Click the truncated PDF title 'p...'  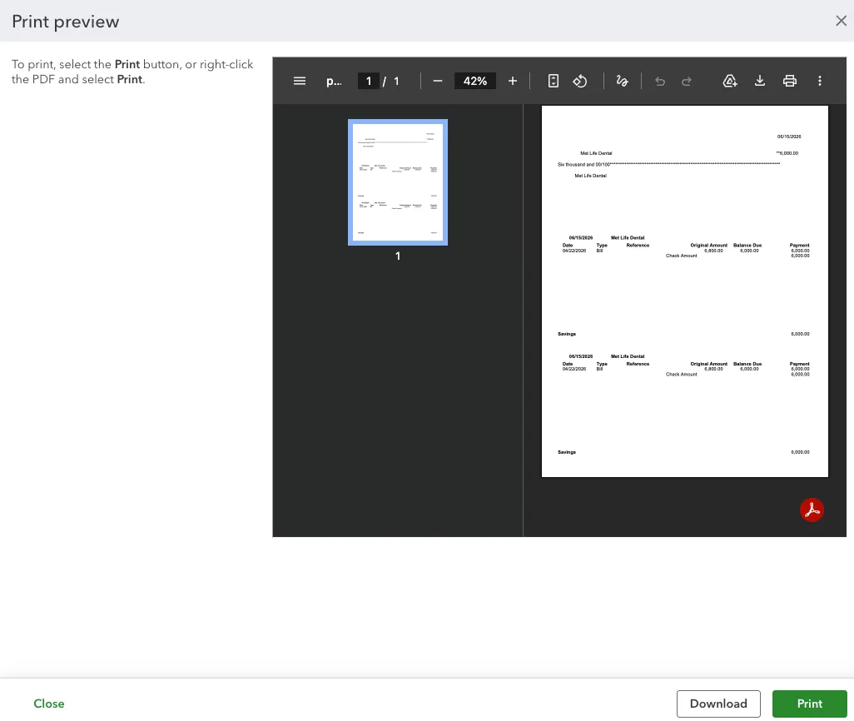334,82
